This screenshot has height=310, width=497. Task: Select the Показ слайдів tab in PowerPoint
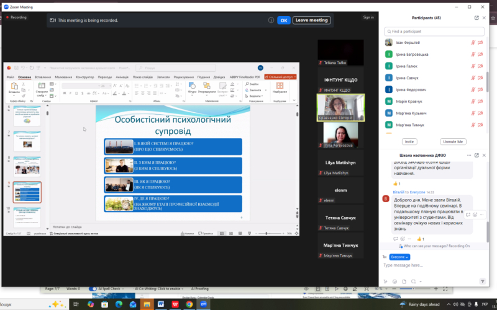tap(143, 77)
